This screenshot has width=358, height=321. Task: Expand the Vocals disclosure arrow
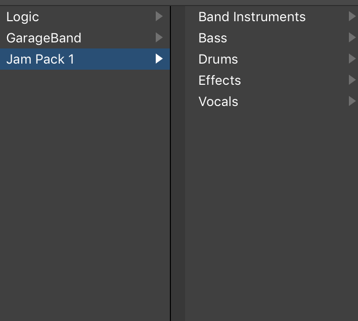[352, 101]
